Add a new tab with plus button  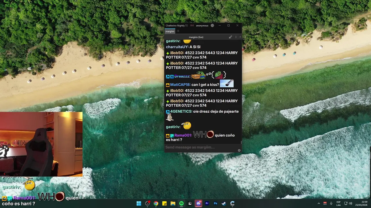pyautogui.click(x=178, y=31)
